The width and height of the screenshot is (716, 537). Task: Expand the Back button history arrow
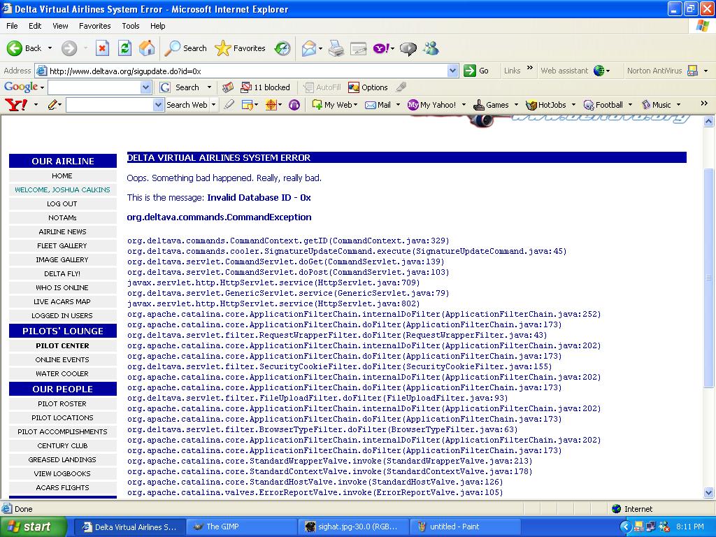tap(50, 48)
